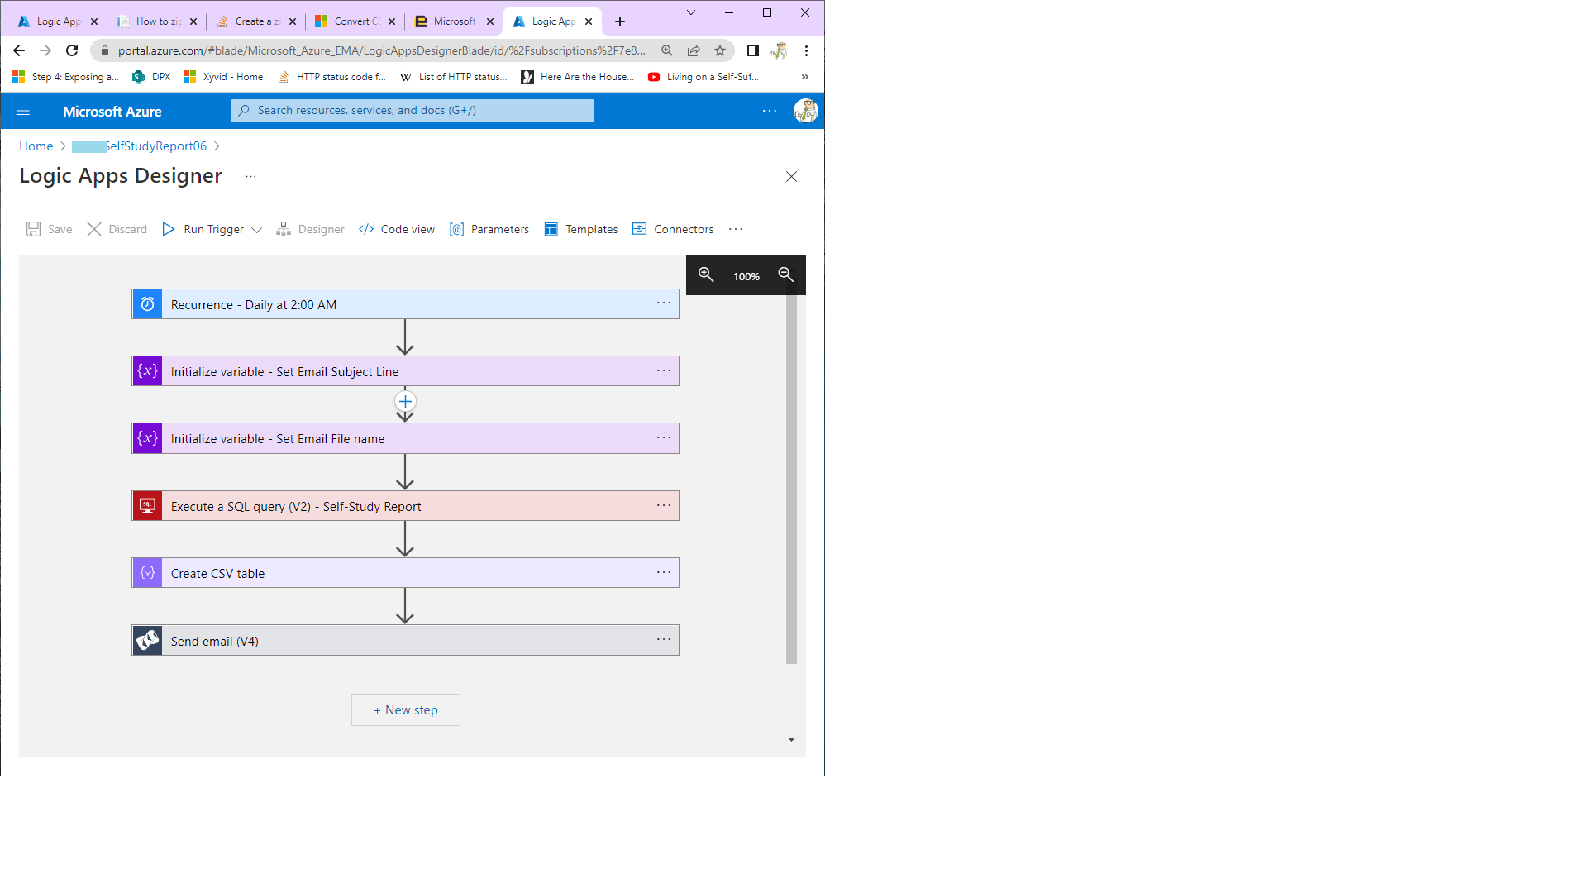Zoom out on the workflow canvas
This screenshot has width=1574, height=893.
click(785, 275)
